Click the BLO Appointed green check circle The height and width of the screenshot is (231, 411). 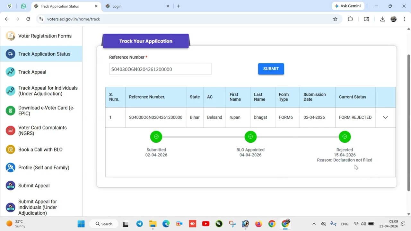click(250, 137)
